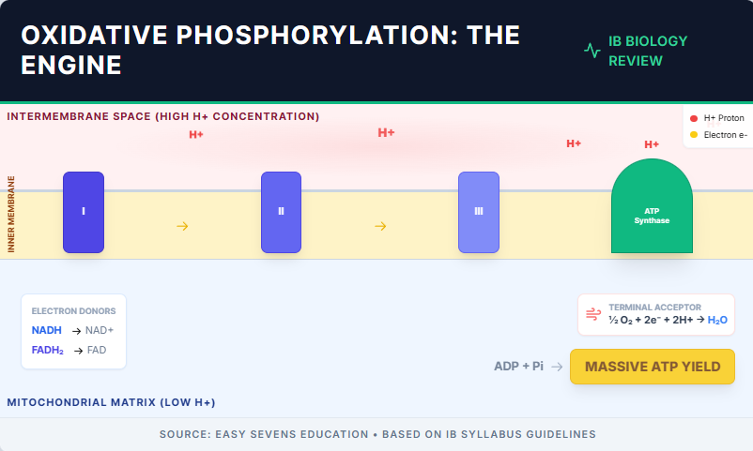
Task: Click the arrow between FADH₂ and FAD
Action: click(78, 351)
